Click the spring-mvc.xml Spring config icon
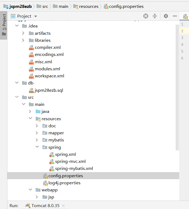Viewport: 189px width, 209px height. pyautogui.click(x=52, y=161)
